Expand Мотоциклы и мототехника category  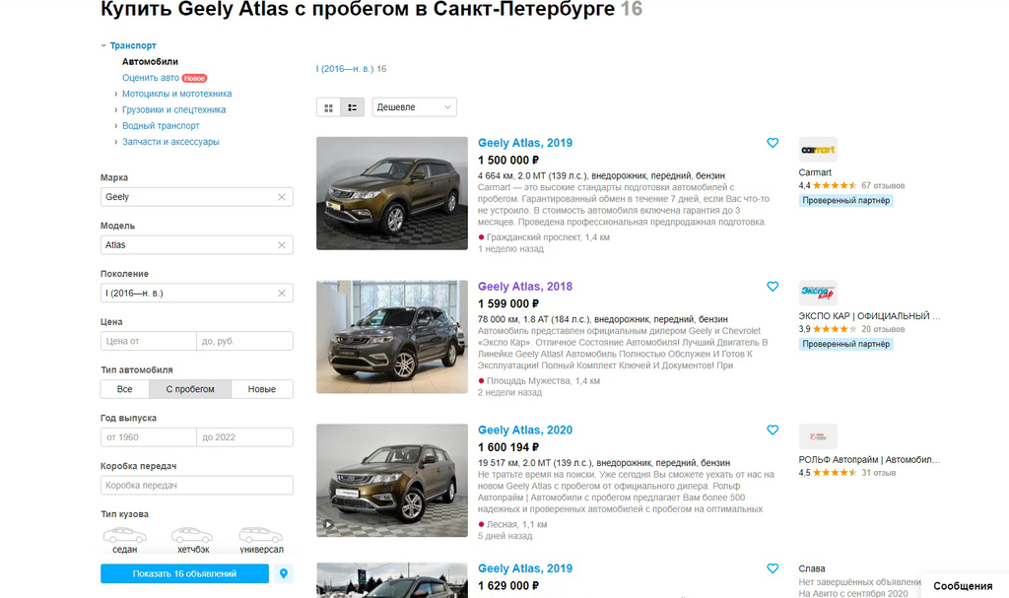(116, 94)
